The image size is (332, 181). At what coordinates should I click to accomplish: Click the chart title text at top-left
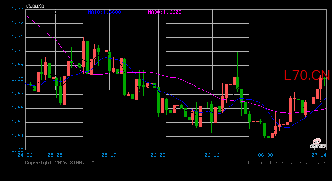[35, 6]
